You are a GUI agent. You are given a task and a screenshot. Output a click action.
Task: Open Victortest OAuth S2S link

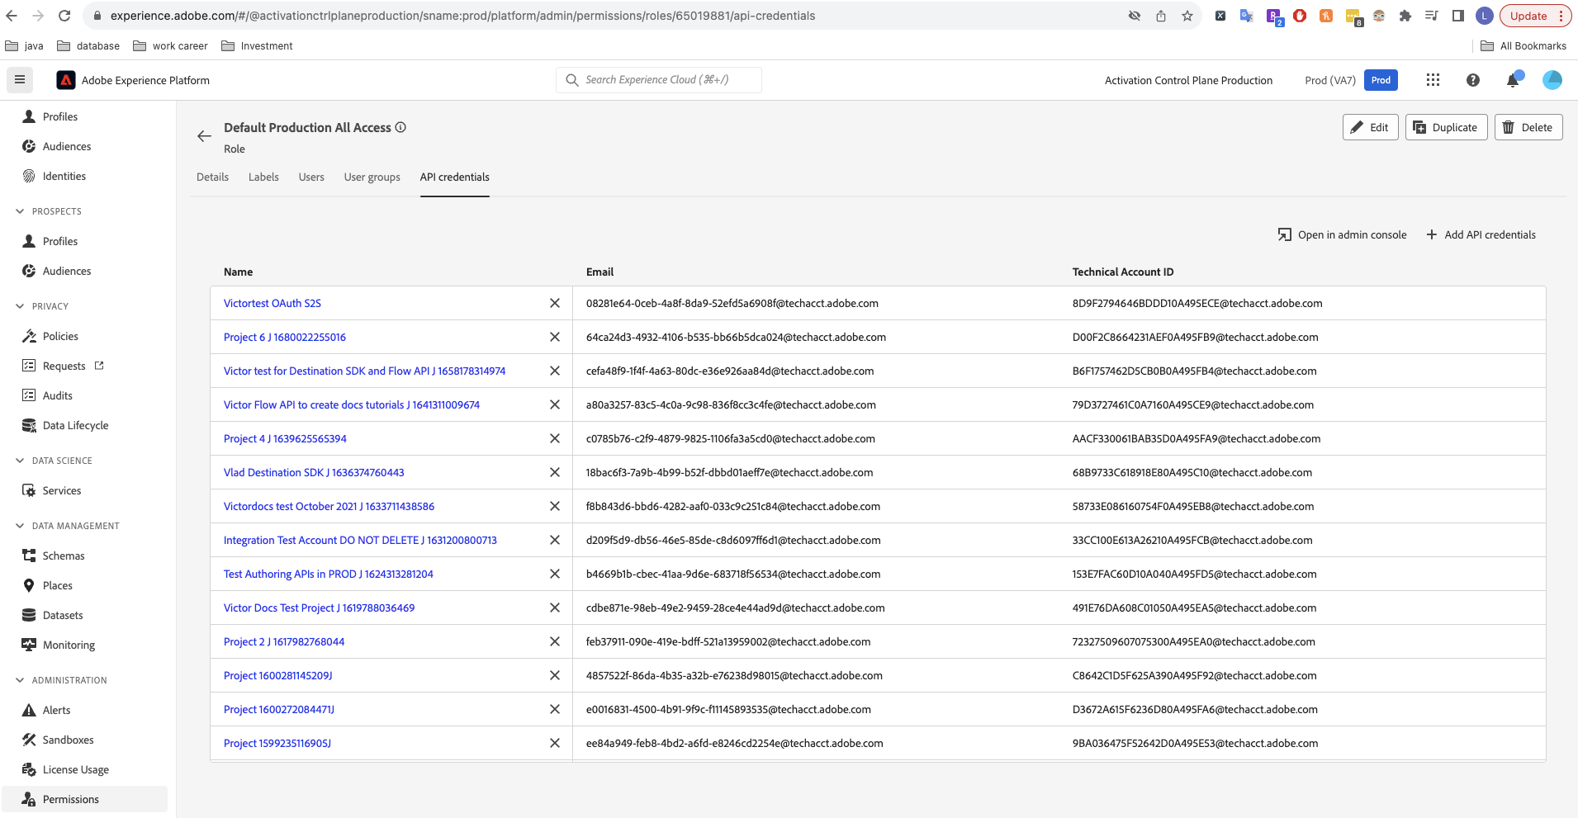click(x=272, y=303)
